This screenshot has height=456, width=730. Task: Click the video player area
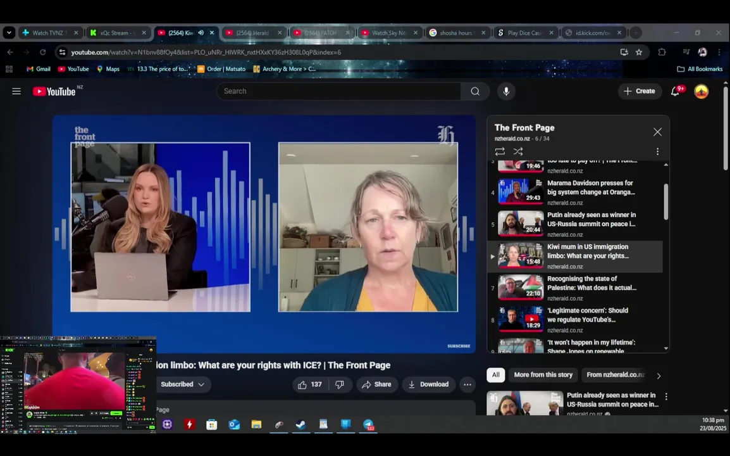point(264,234)
